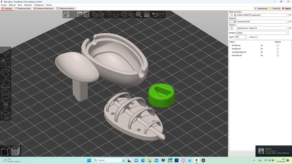Open the Konfigurace menu
The height and width of the screenshot is (164, 292).
(39, 5)
